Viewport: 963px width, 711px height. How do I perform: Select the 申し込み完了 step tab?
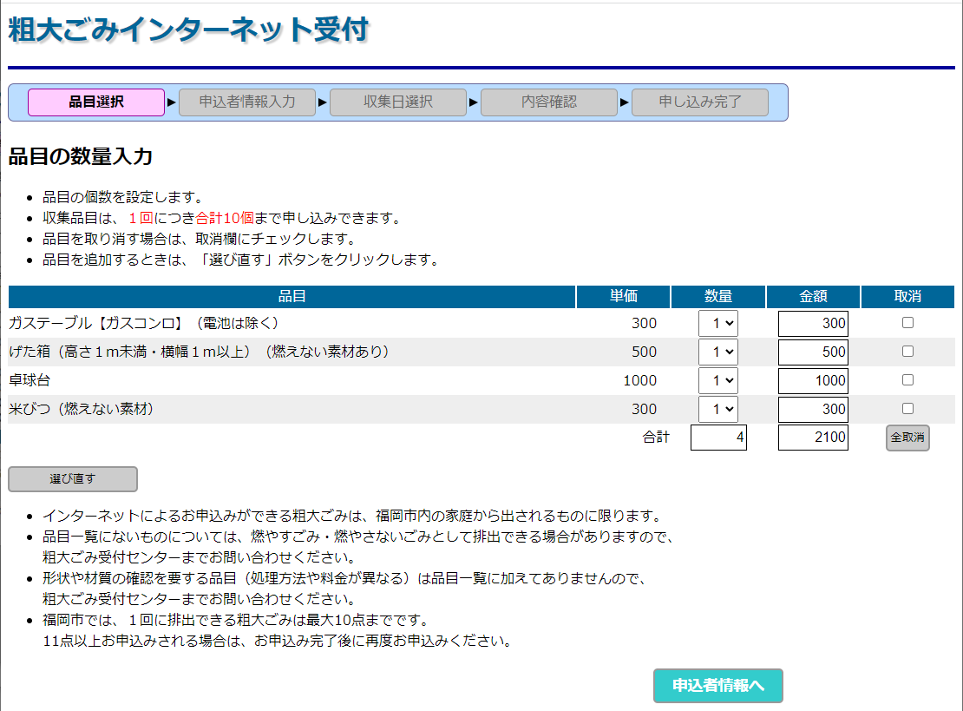point(700,102)
